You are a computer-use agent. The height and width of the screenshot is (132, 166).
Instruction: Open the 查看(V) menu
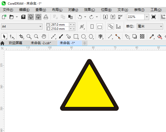click(41, 10)
